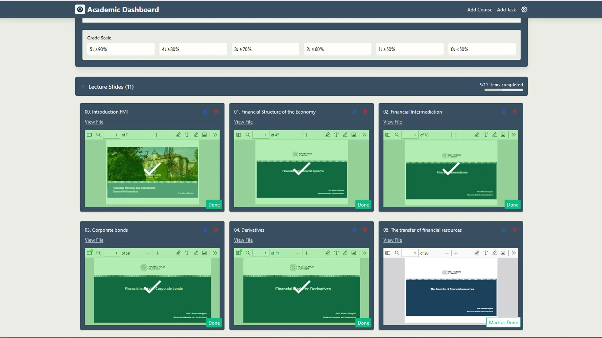Click the insert image icon in the 03 Corporate bonds viewer
Screen dimensions: 602x338
click(x=204, y=253)
